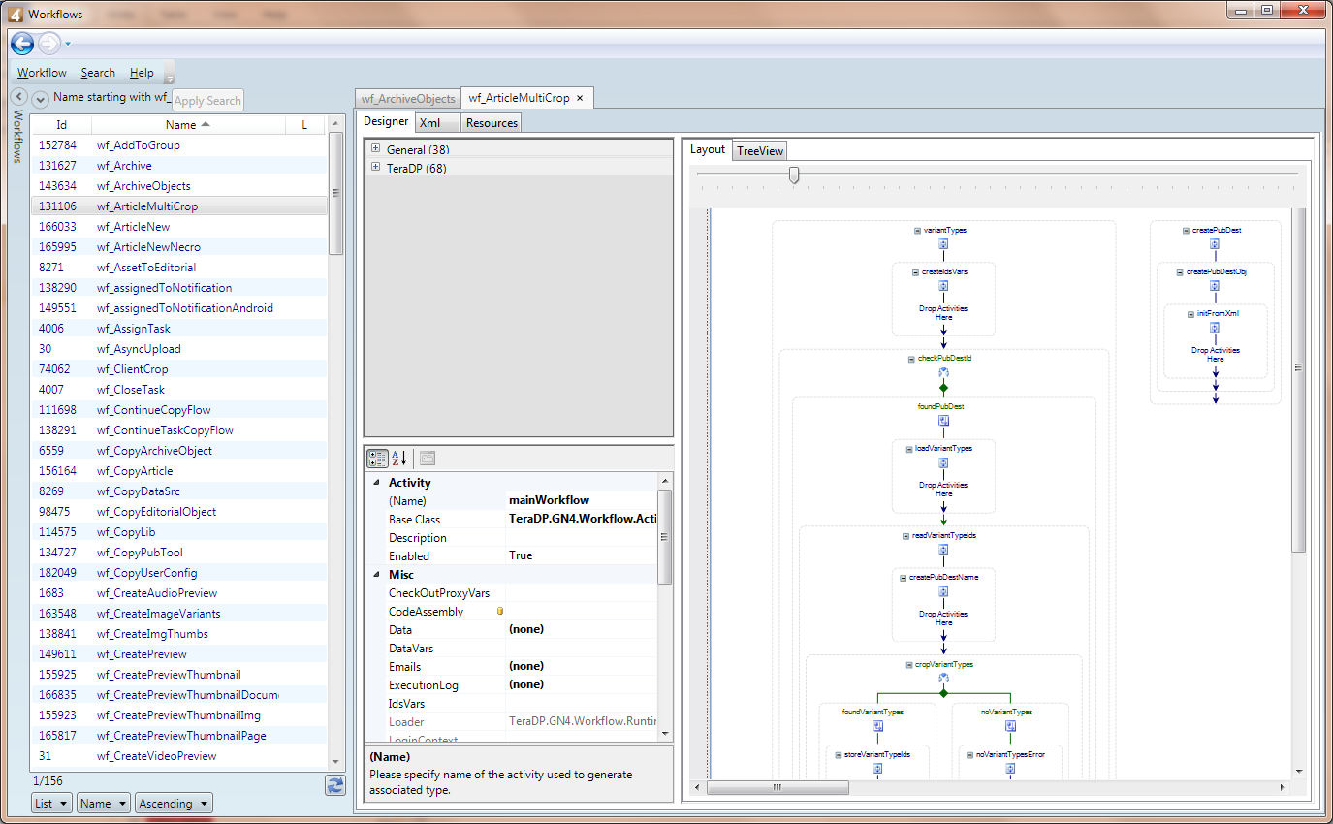The width and height of the screenshot is (1333, 824).
Task: Click the foundVariantTypes branch icon
Action: tap(876, 726)
